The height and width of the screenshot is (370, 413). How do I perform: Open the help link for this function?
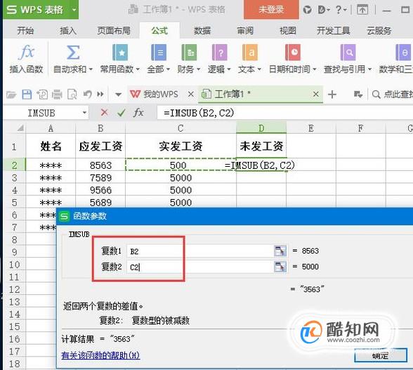tap(100, 355)
